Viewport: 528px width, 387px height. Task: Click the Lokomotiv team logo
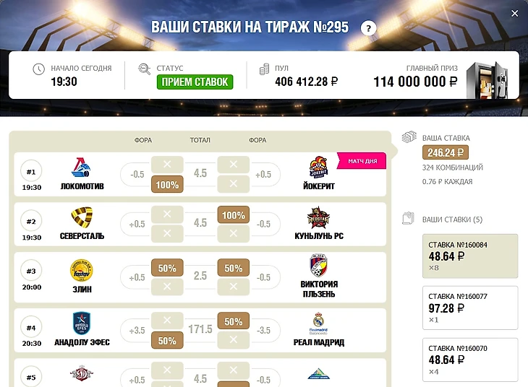pos(81,168)
